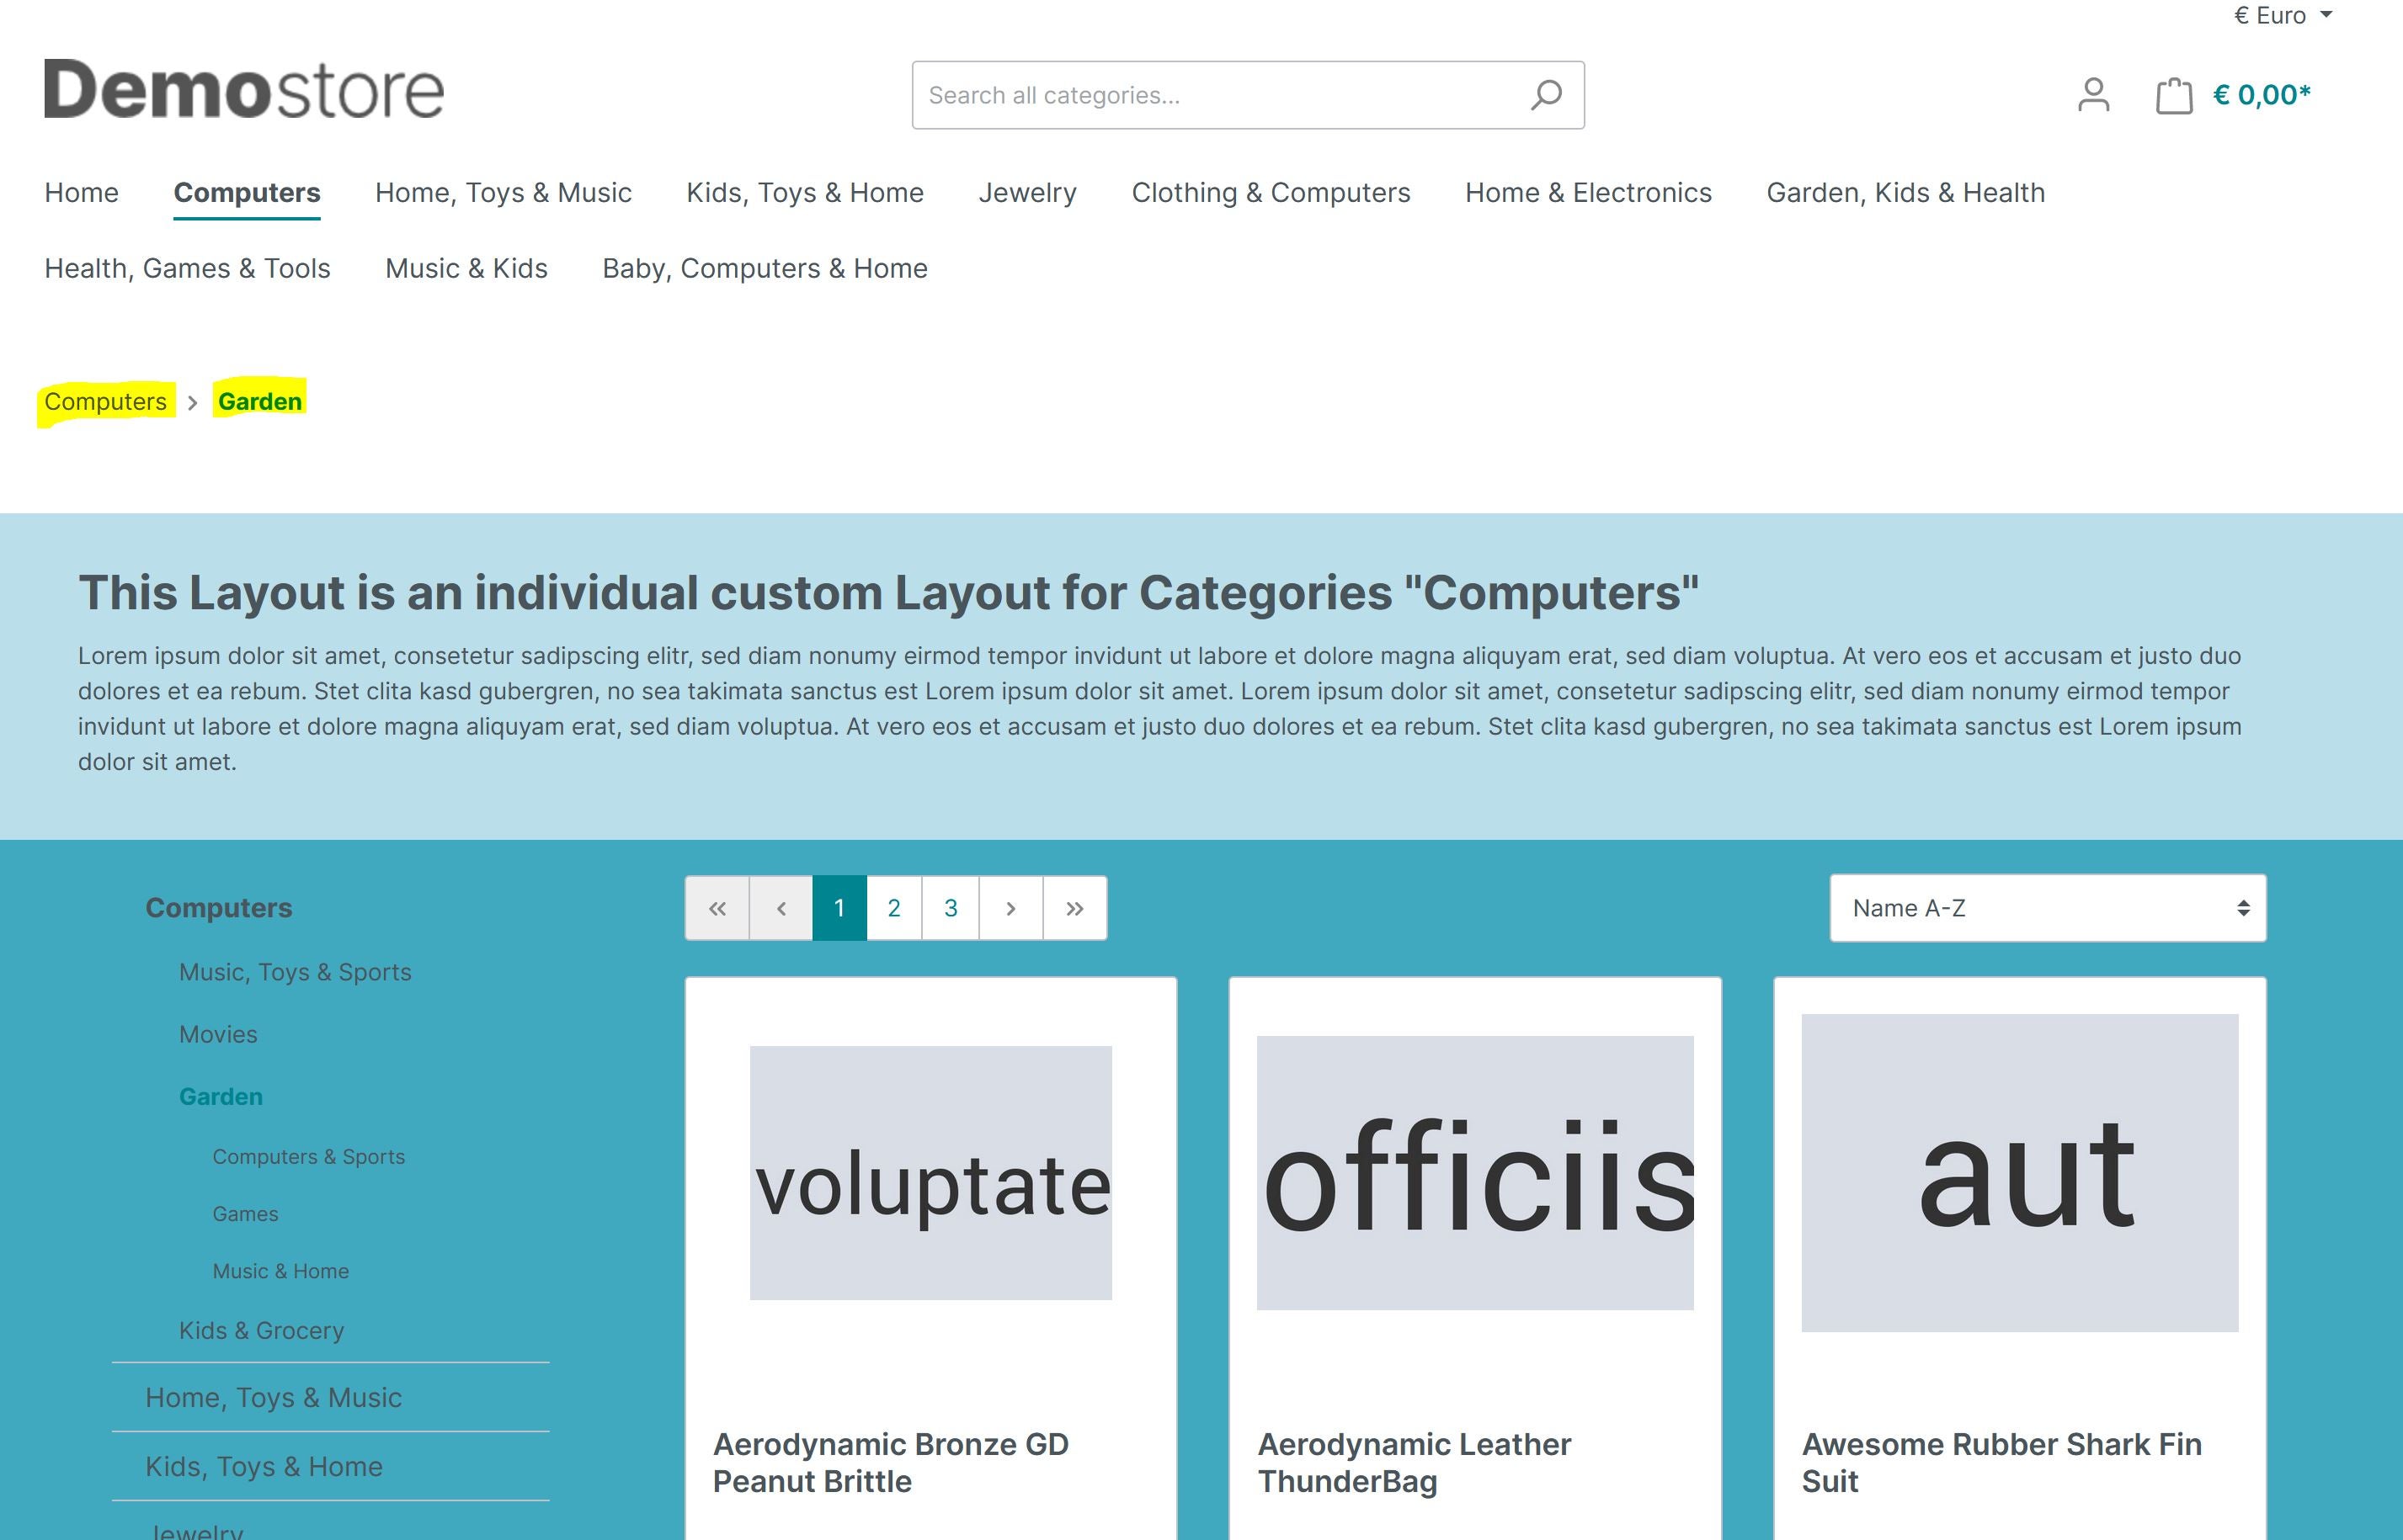Click the previous page arrow icon
Viewport: 2403px width, 1540px height.
point(778,906)
